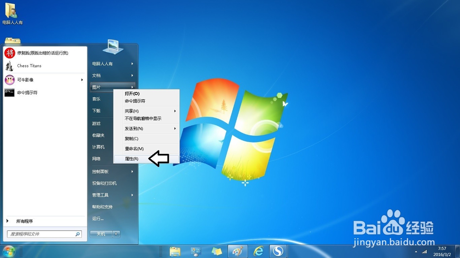
Task: Open the second taskbar icon with computer and gears
Action: (195, 251)
